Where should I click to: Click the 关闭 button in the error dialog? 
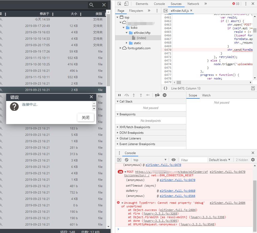pos(85,117)
